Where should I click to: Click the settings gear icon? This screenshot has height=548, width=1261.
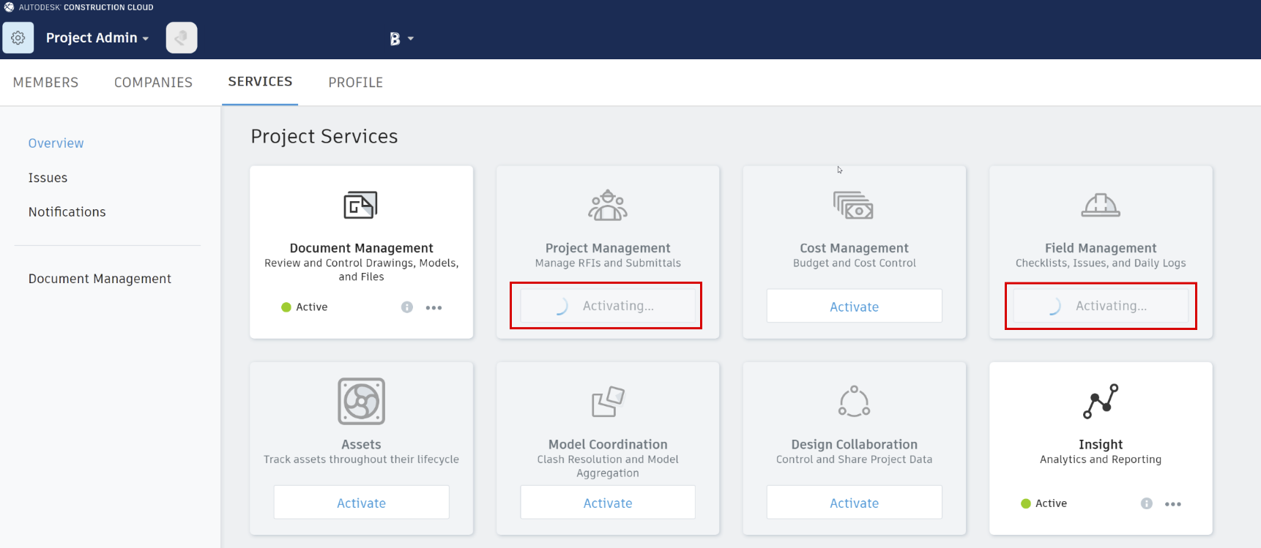tap(18, 38)
